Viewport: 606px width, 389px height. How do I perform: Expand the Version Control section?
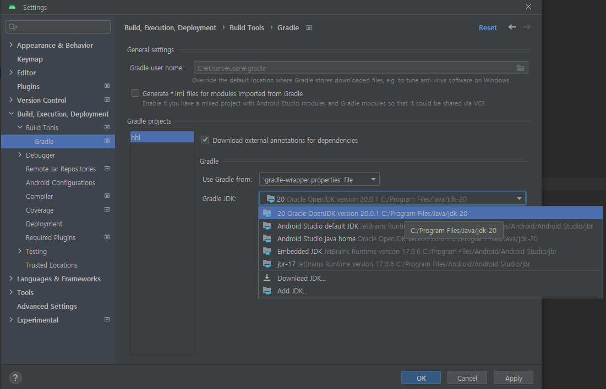click(11, 99)
